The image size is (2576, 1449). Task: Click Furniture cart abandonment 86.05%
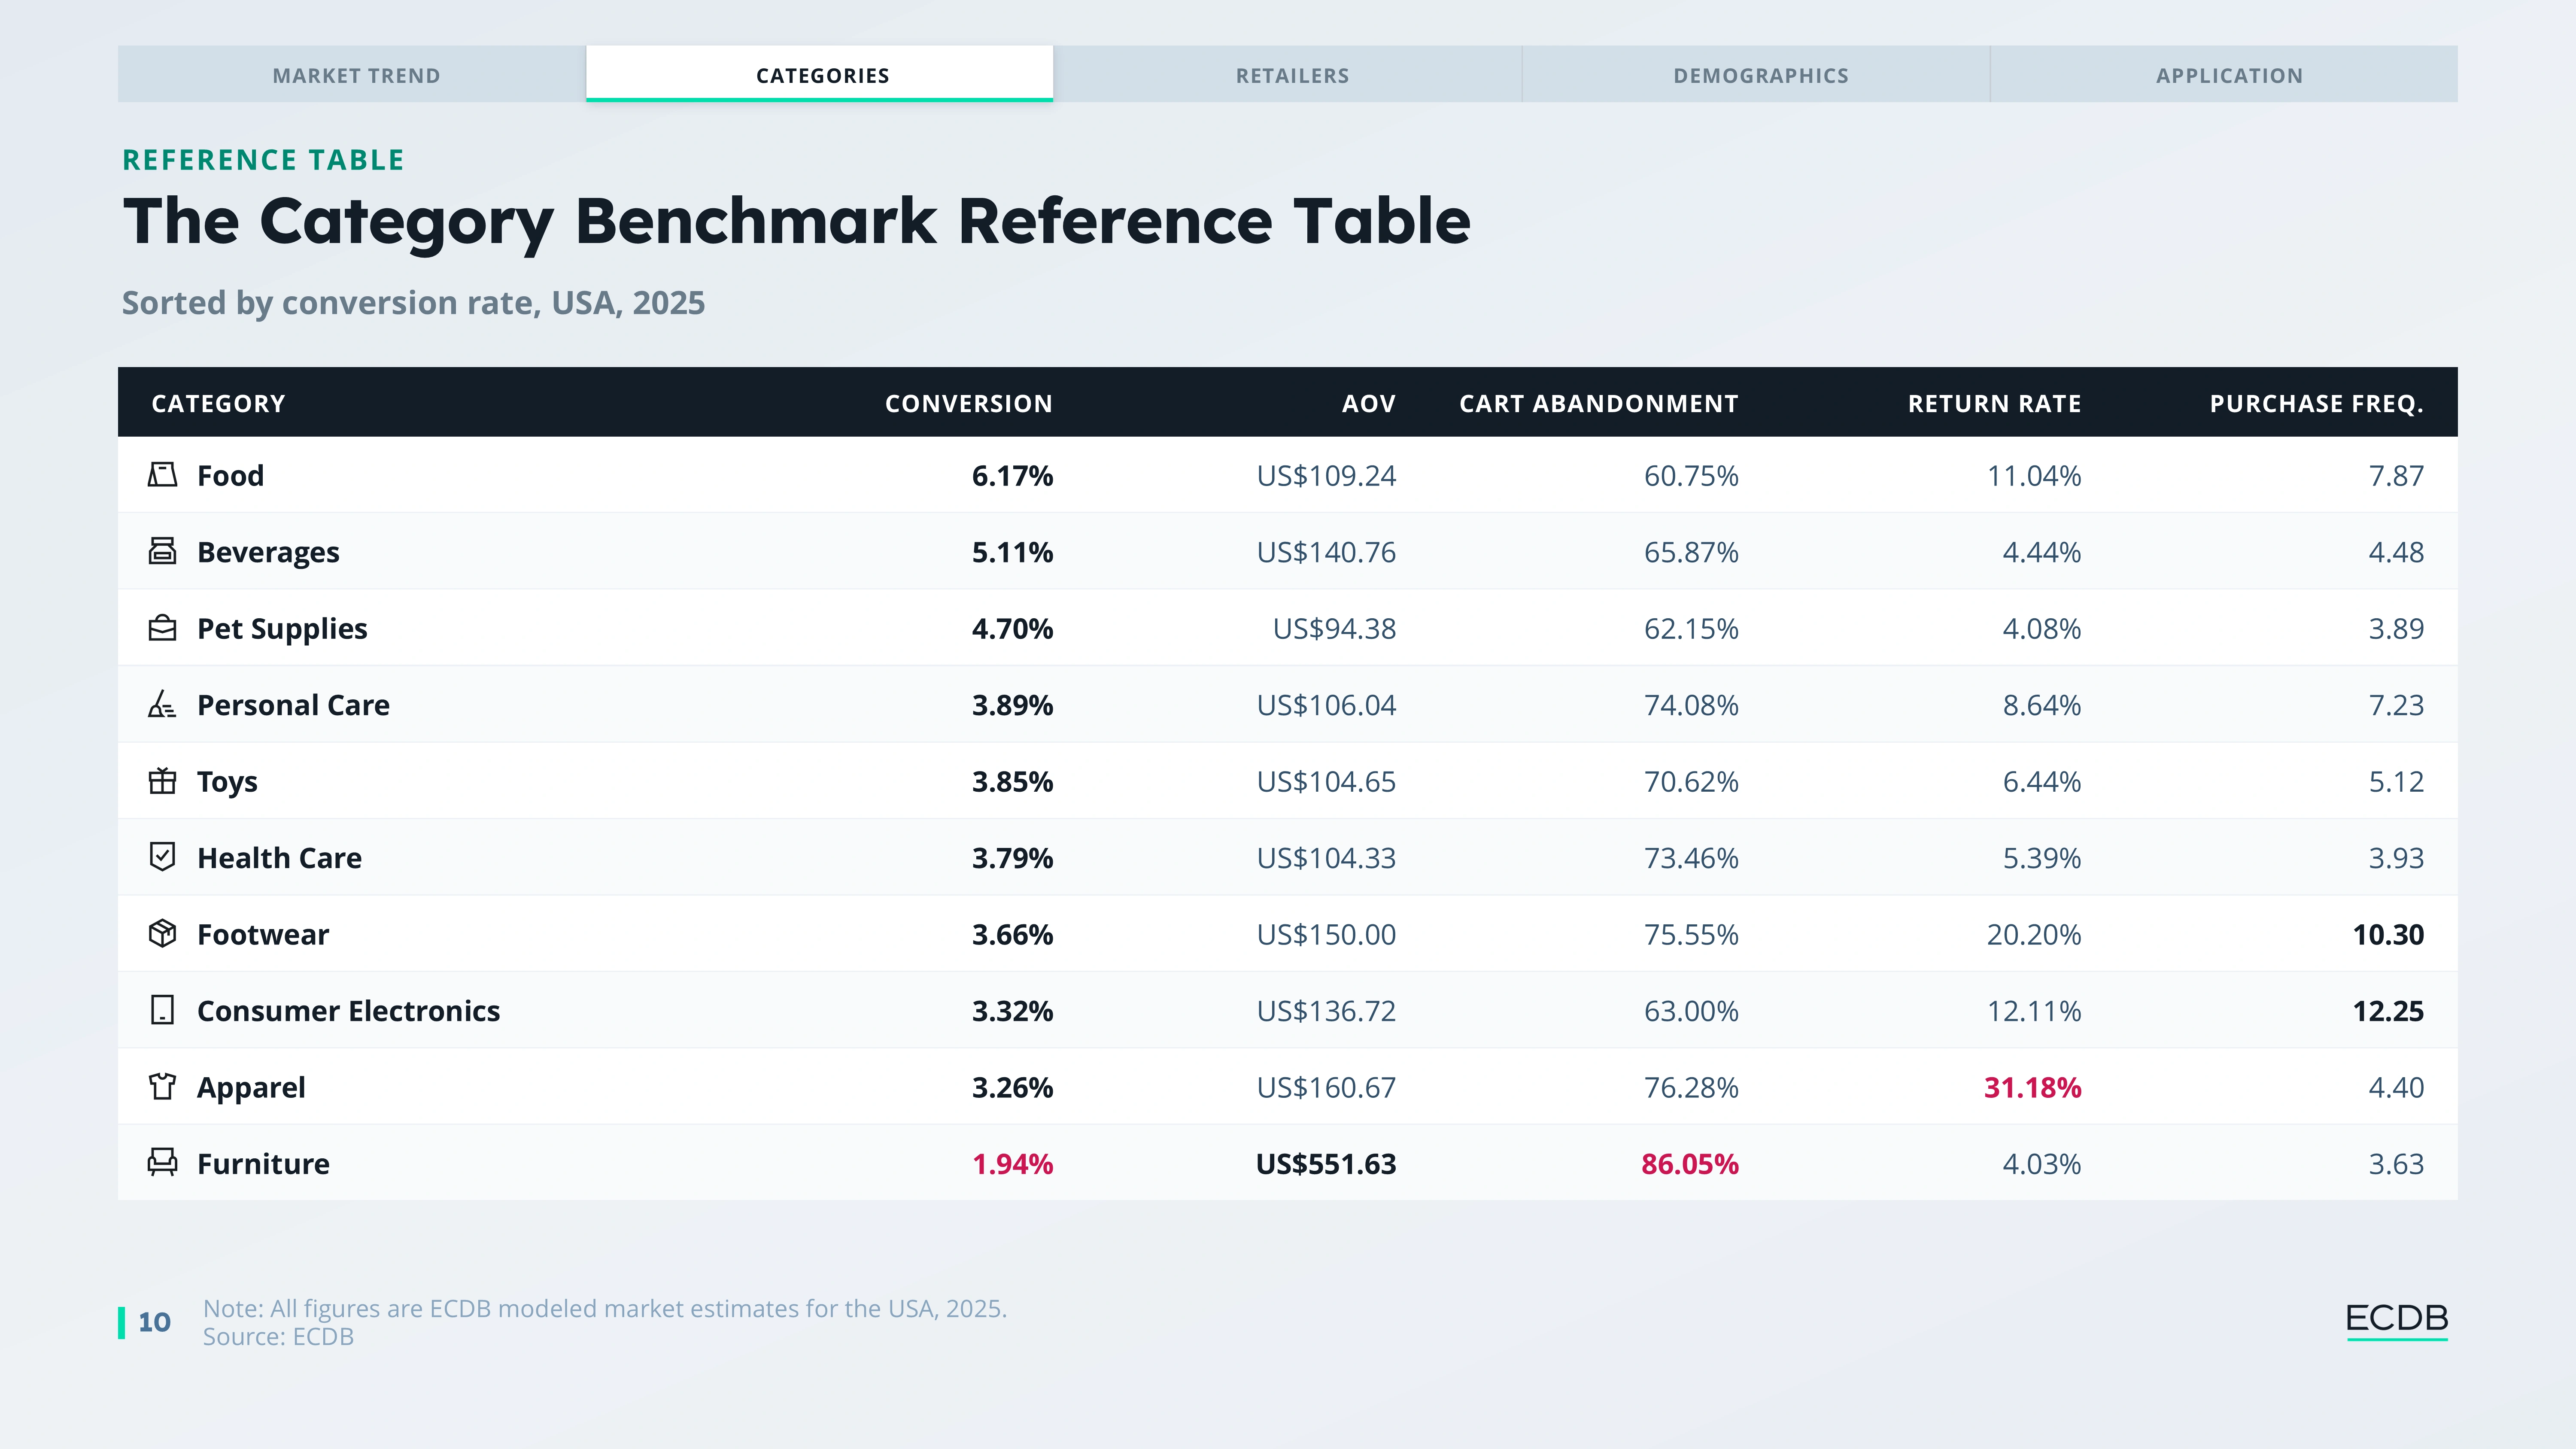1690,1164
